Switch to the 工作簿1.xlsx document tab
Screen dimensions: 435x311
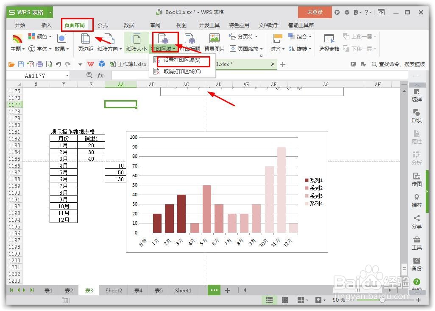(128, 64)
